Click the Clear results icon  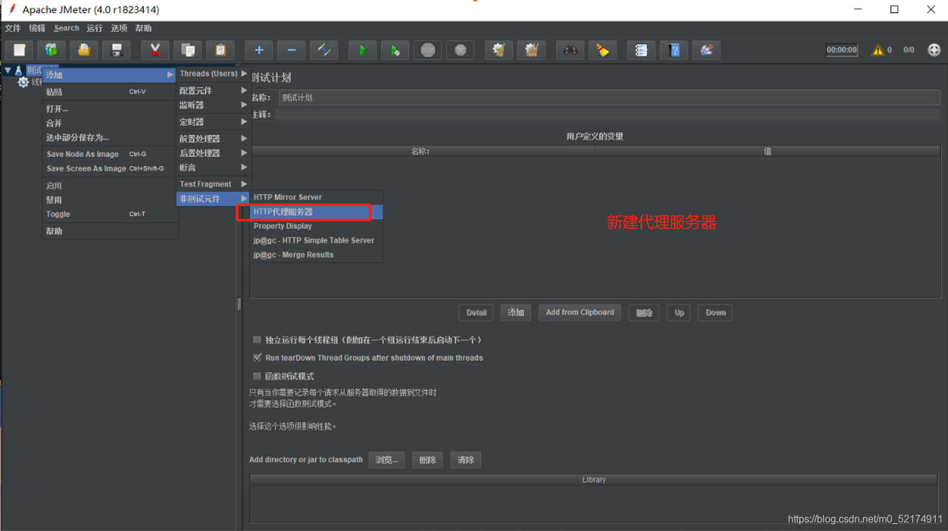pyautogui.click(x=499, y=50)
